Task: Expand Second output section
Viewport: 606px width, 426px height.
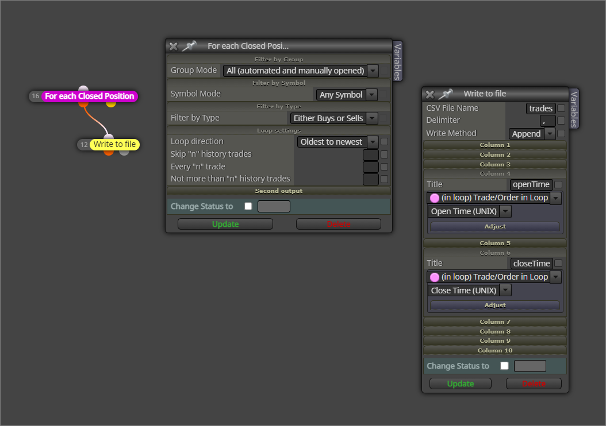Action: coord(279,191)
